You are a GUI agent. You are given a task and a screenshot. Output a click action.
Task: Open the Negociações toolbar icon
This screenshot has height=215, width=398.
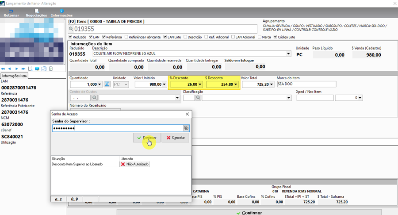pos(36,13)
